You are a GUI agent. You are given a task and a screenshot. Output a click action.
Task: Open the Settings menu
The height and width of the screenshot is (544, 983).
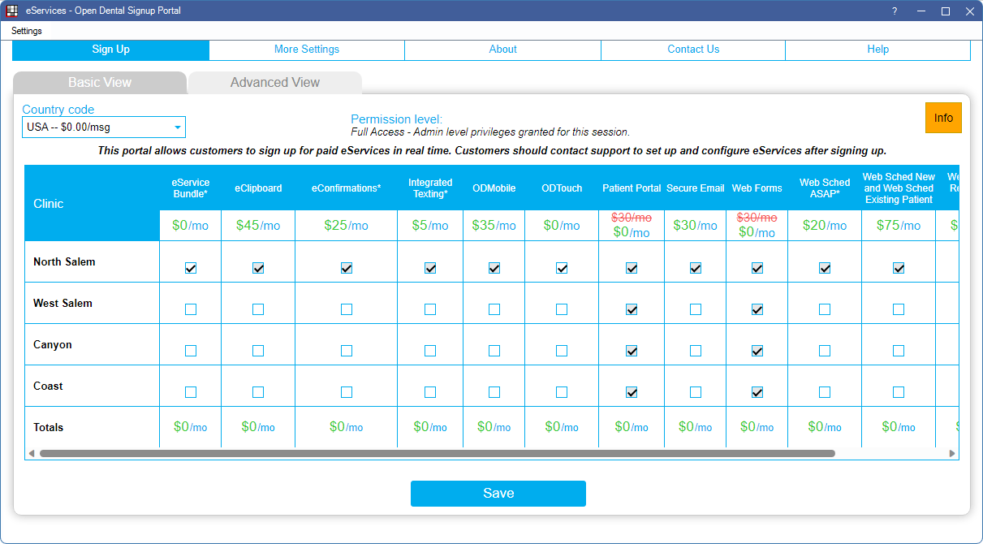point(26,31)
